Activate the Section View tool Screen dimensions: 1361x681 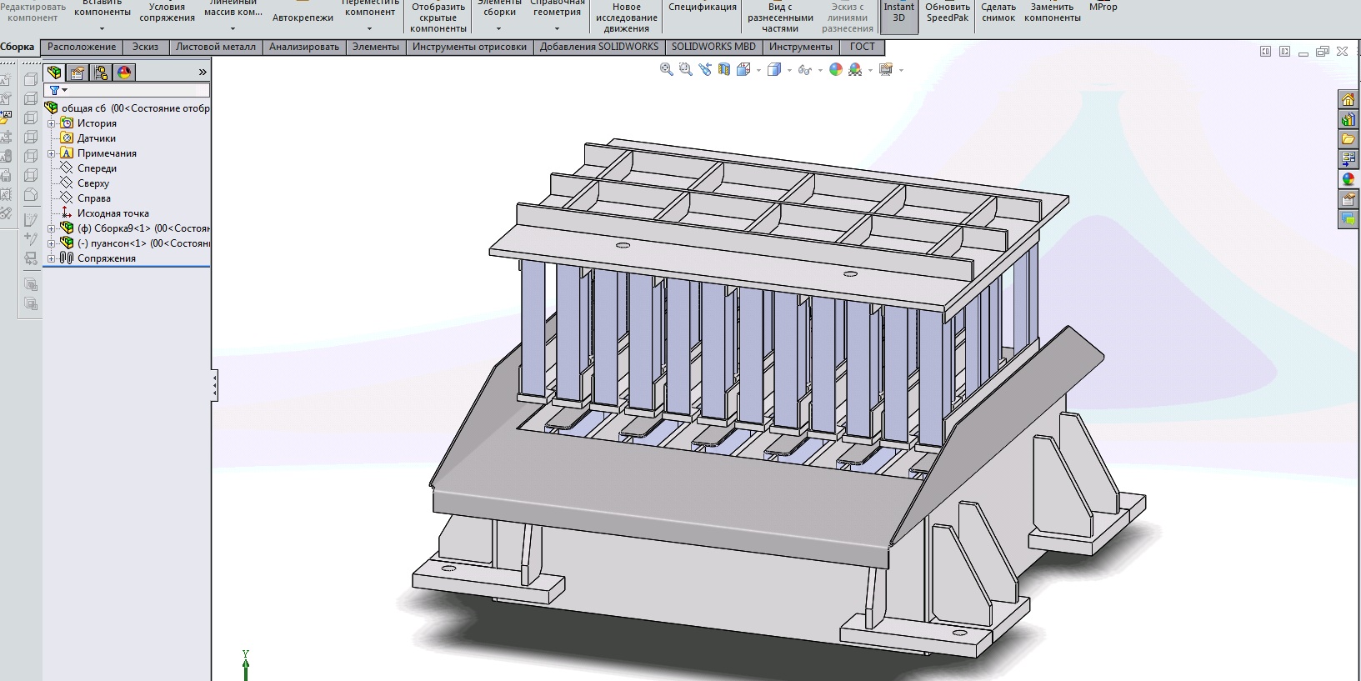(724, 70)
